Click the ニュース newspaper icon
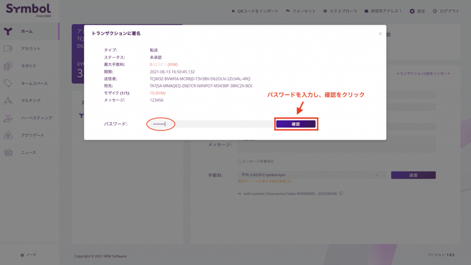The height and width of the screenshot is (265, 471). coord(8,152)
